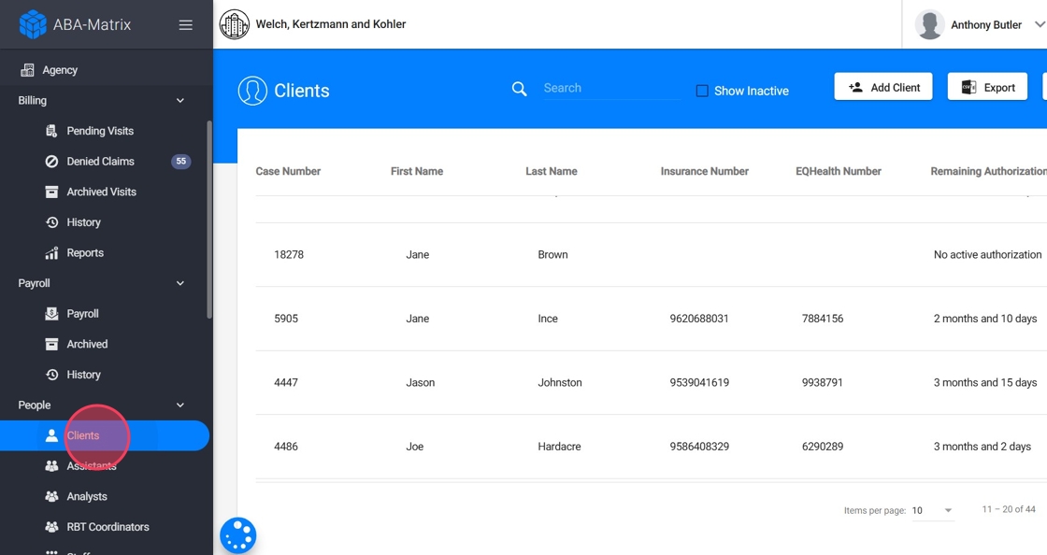
Task: Click the Payroll History clock icon
Action: coord(51,375)
